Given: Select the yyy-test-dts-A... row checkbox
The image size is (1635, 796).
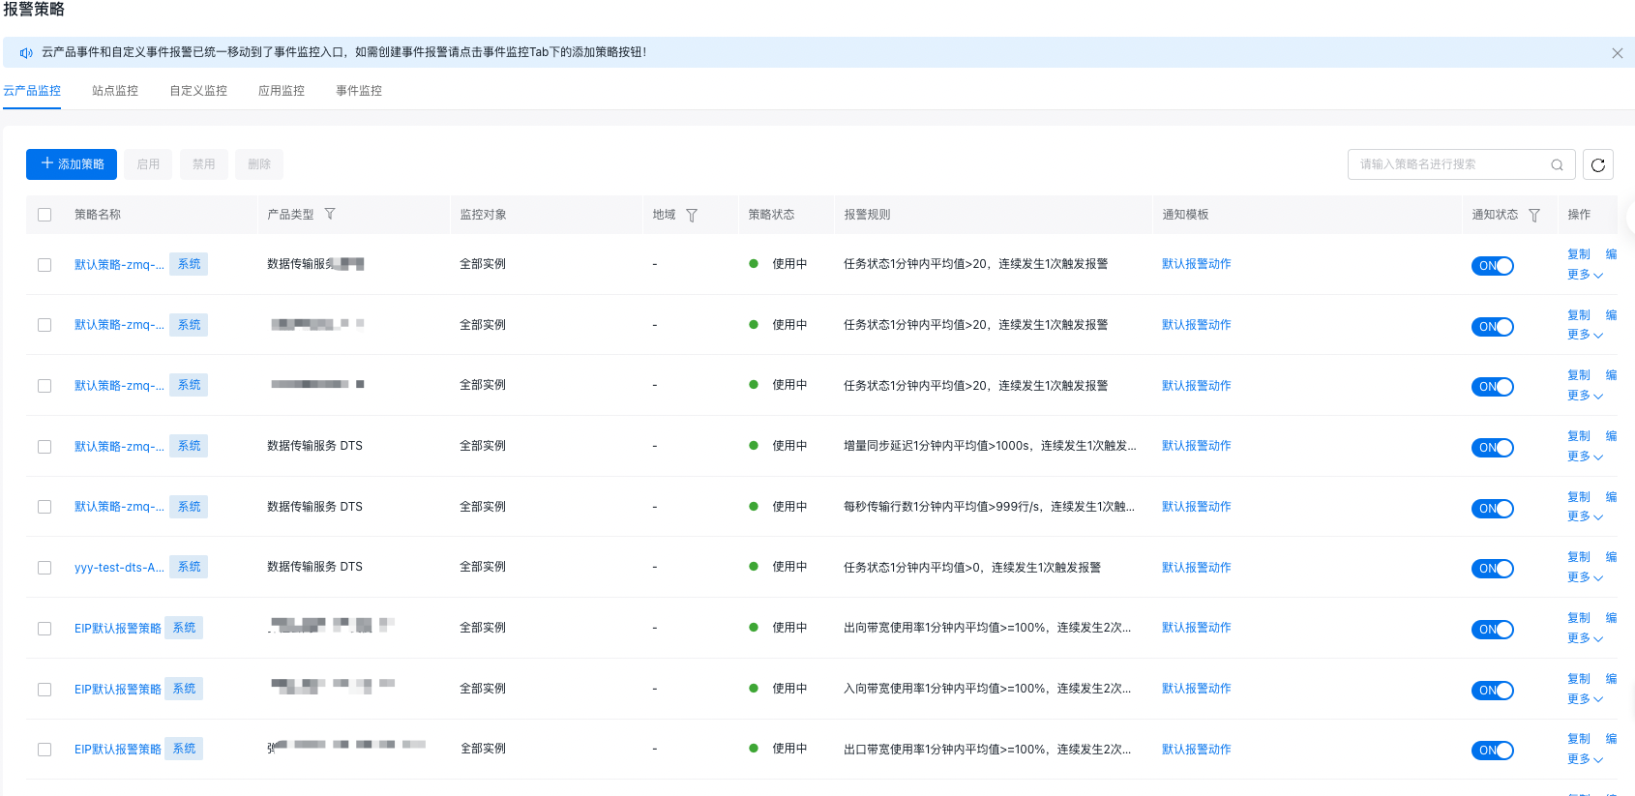Looking at the screenshot, I should coord(45,568).
